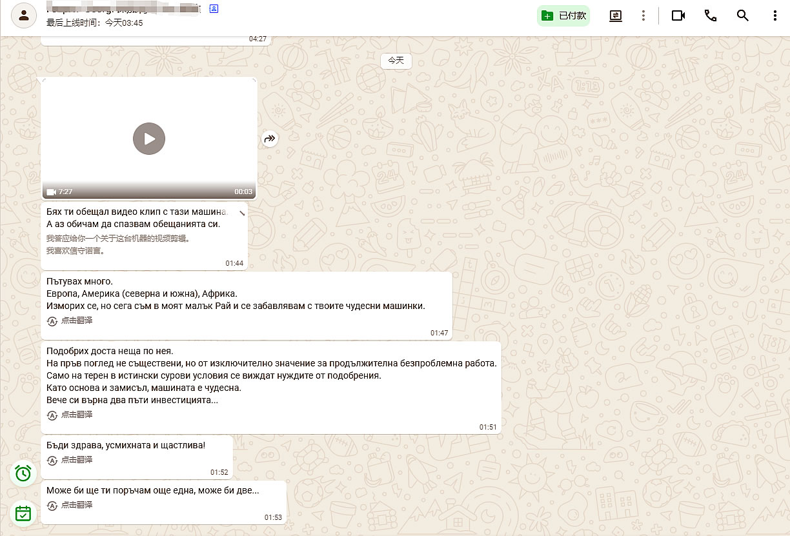790x536 pixels.
Task: Start a video call
Action: click(x=678, y=15)
